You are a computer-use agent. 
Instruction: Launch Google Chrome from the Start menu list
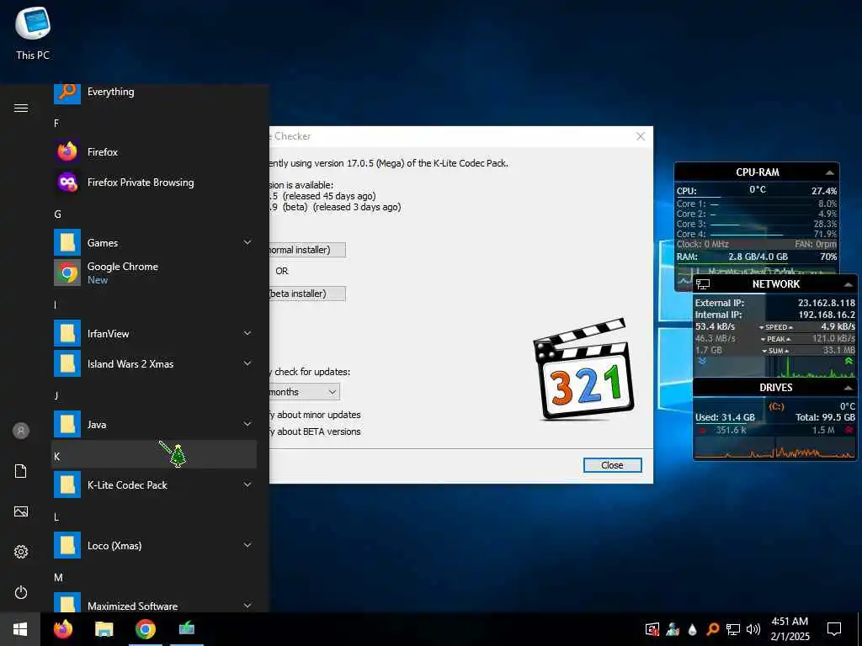(155, 273)
